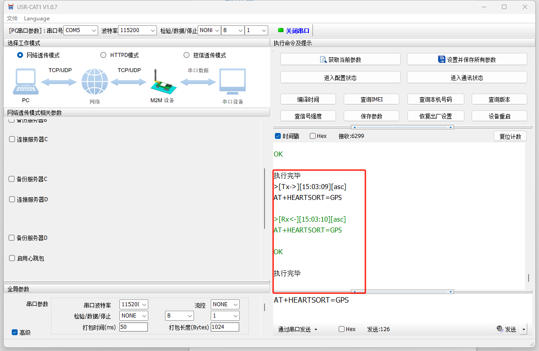Click the save all parameters disk icon

coord(441,59)
